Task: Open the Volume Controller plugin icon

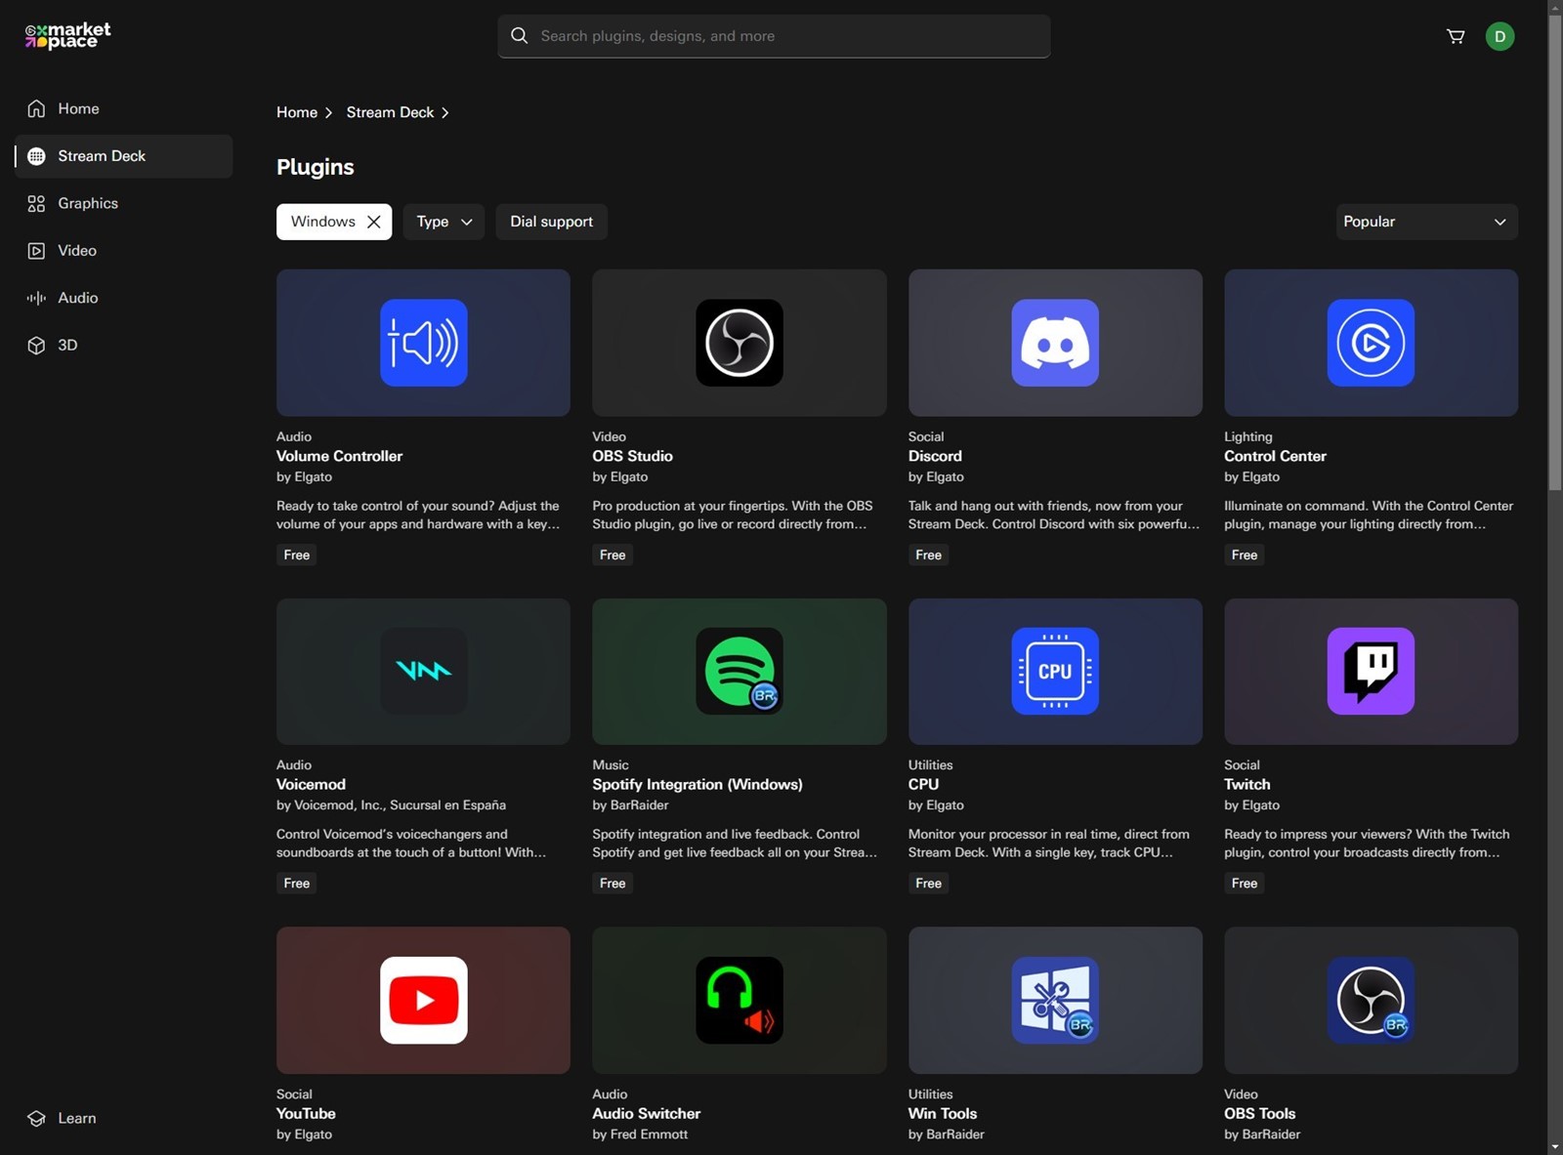Action: click(423, 343)
